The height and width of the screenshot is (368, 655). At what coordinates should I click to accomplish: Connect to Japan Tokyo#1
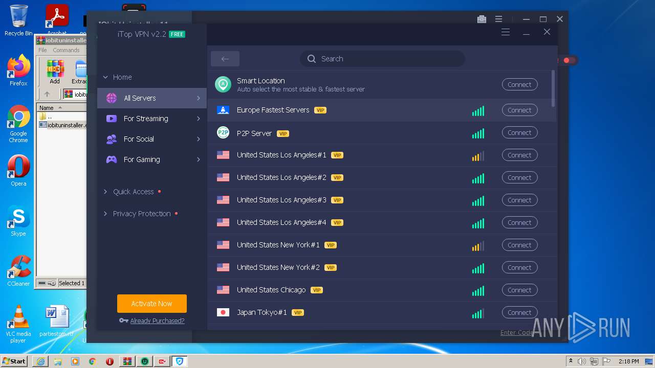[x=519, y=313]
